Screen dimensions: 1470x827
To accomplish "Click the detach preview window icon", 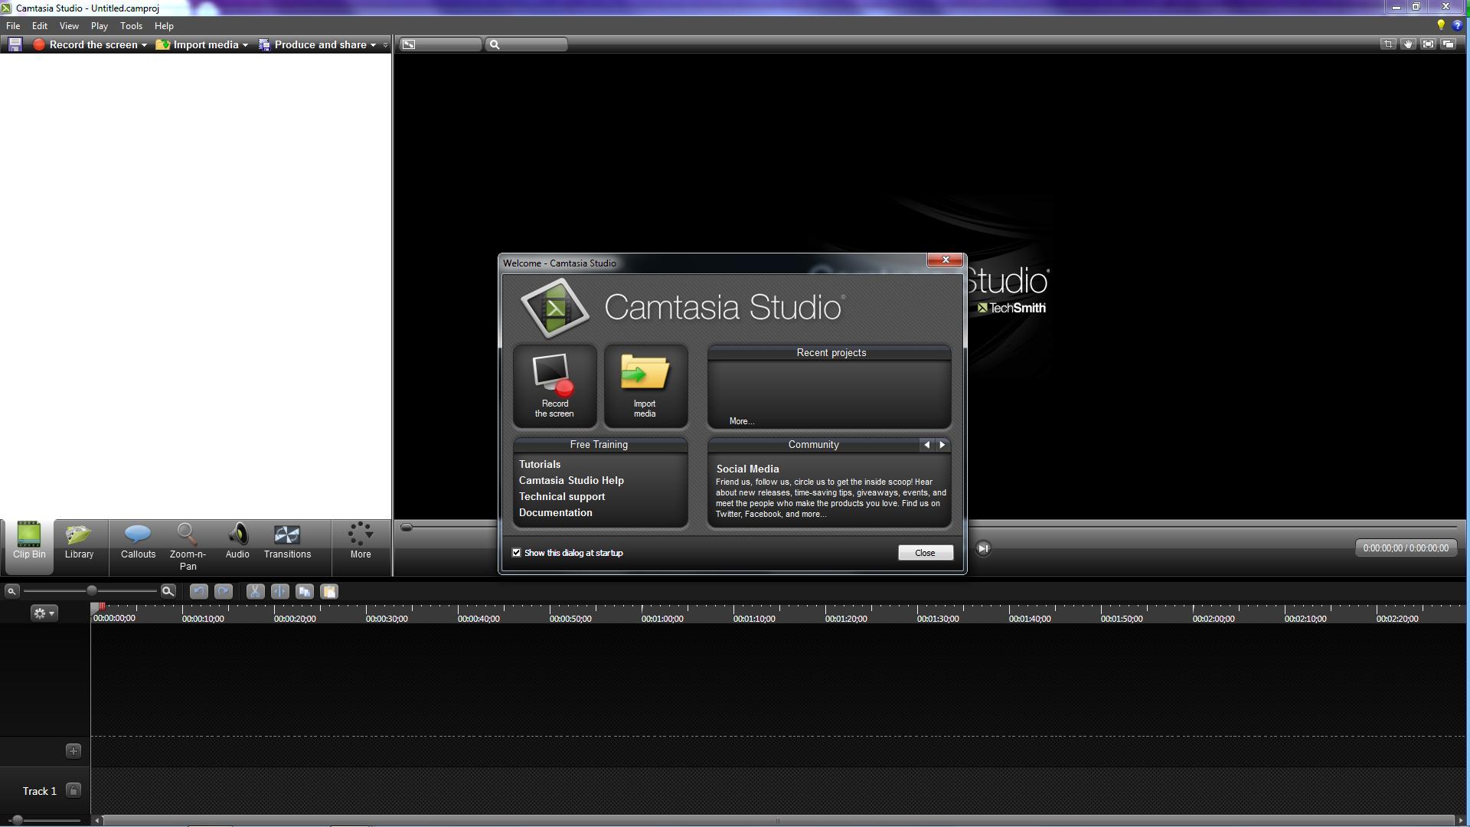I will click(x=1448, y=44).
